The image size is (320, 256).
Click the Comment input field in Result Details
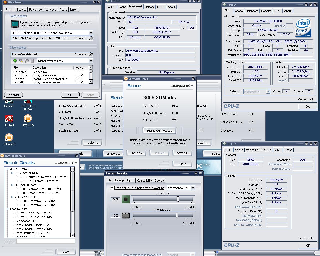(x=46, y=241)
